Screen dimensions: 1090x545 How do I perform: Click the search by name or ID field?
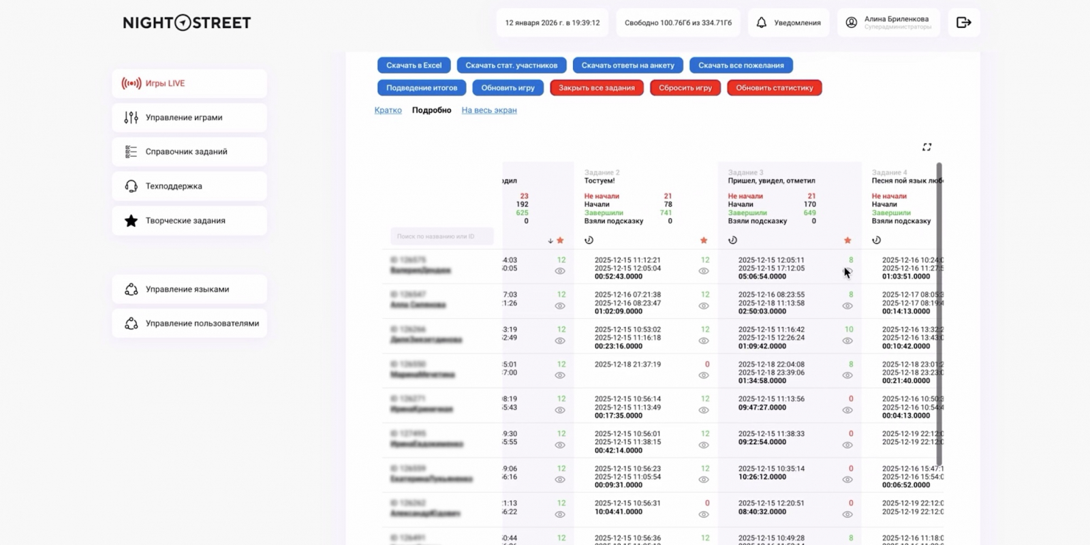[x=442, y=236]
